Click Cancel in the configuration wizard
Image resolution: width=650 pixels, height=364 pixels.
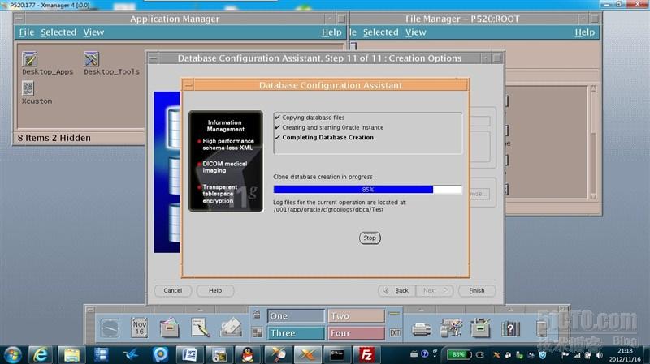(x=173, y=291)
